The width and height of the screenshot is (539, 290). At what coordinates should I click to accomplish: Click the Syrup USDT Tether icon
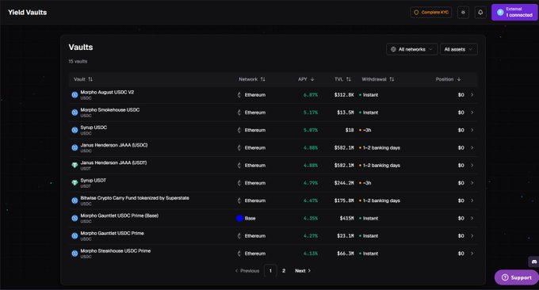(x=75, y=183)
